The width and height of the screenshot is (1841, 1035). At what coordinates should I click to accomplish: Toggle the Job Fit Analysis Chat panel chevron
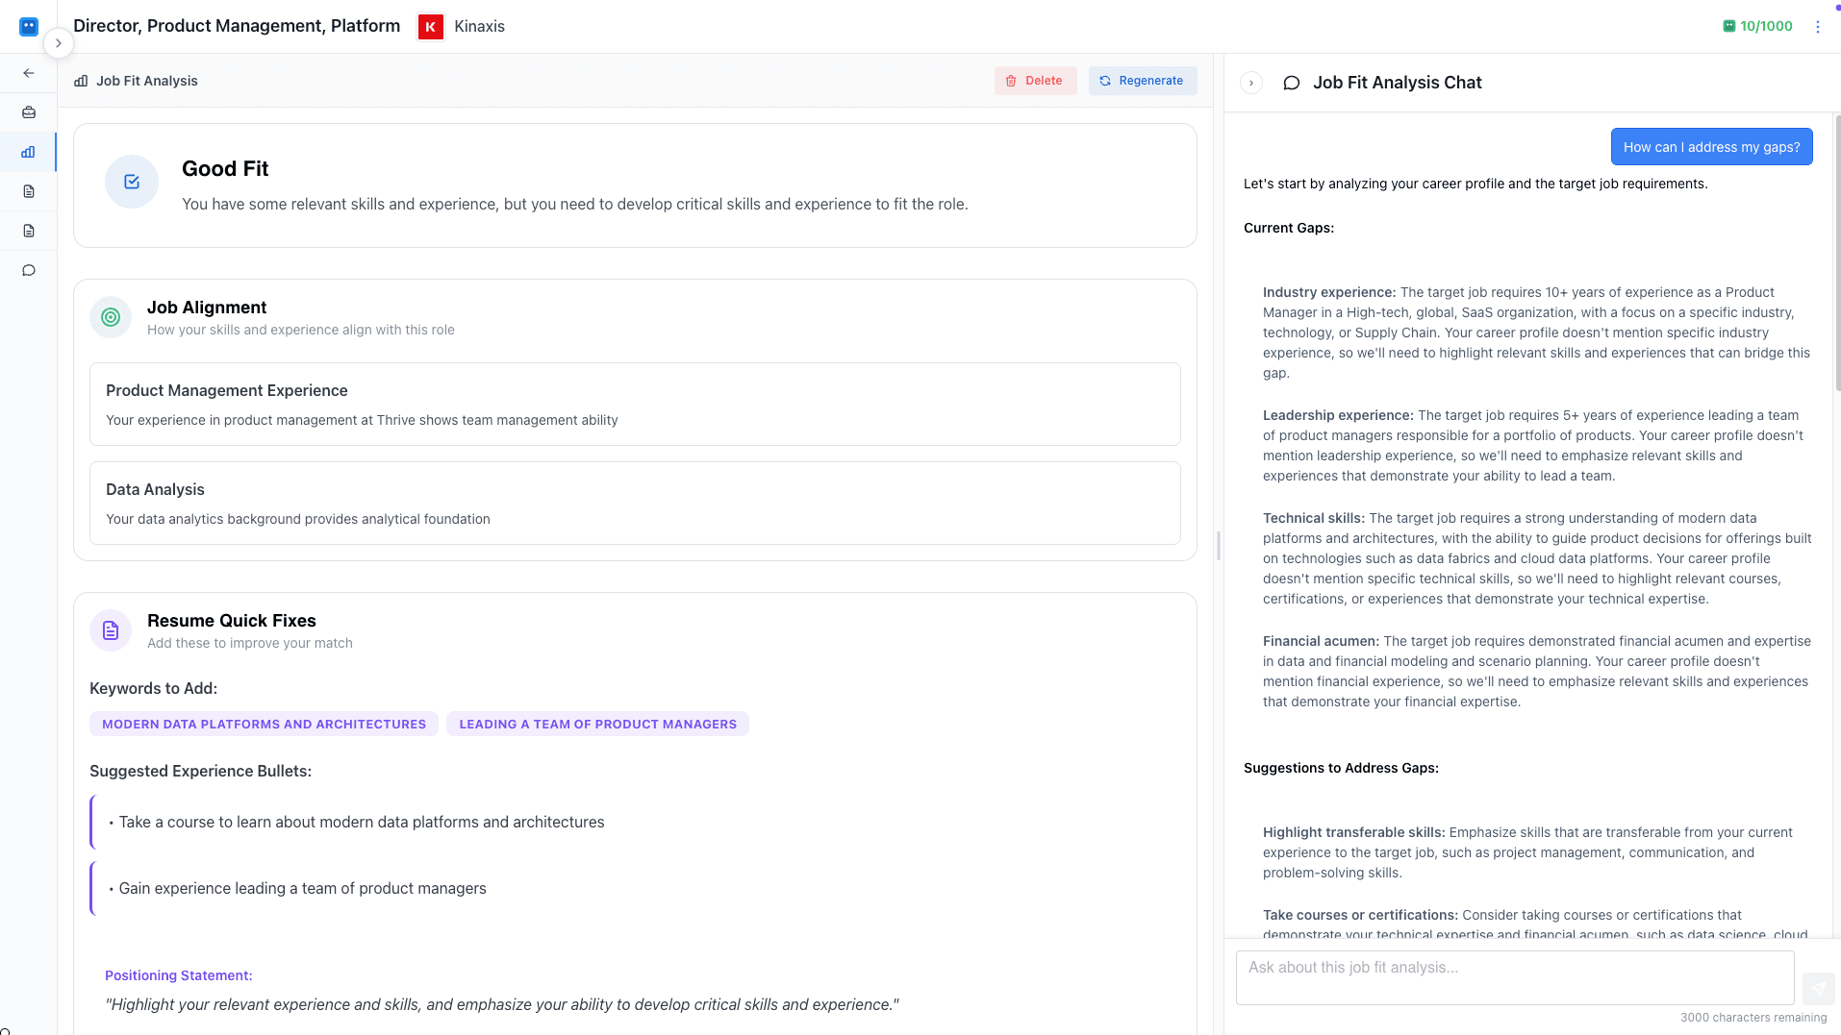click(x=1251, y=83)
